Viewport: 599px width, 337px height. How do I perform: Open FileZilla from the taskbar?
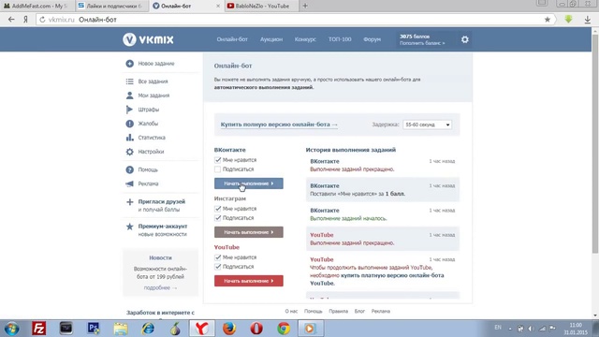tap(38, 329)
